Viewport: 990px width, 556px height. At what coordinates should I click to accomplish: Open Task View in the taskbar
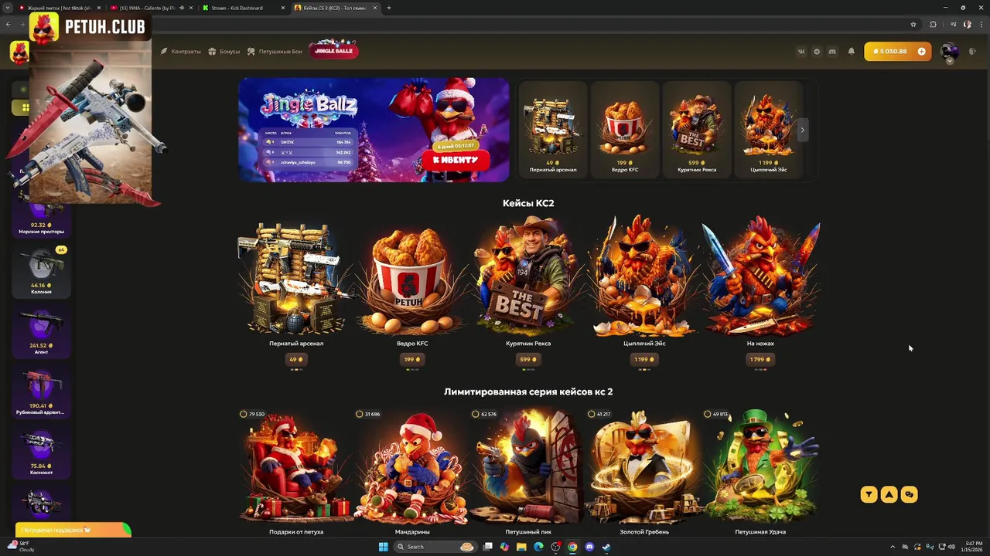click(x=488, y=547)
